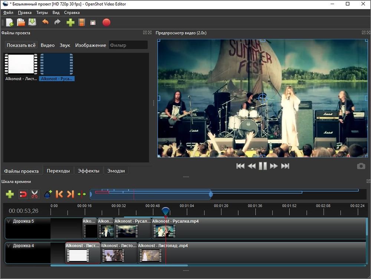Click the Фильтр search input field

128,45
